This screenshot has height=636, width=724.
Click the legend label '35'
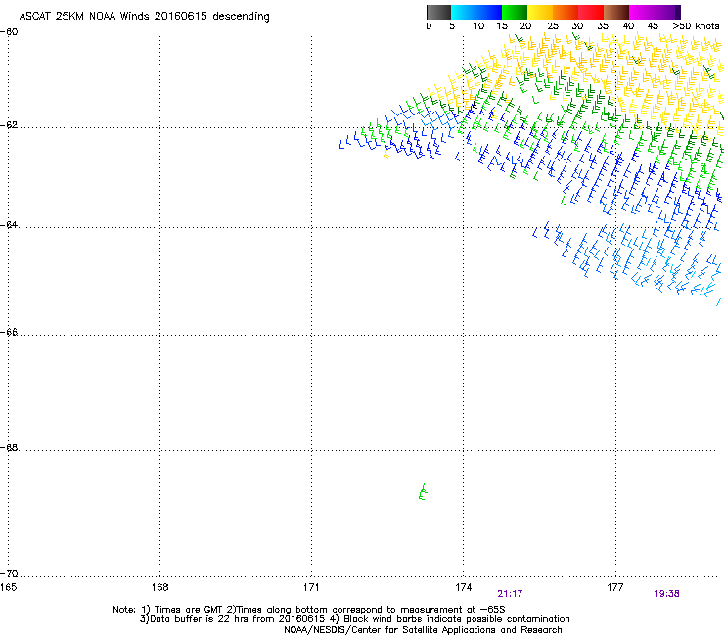(603, 26)
